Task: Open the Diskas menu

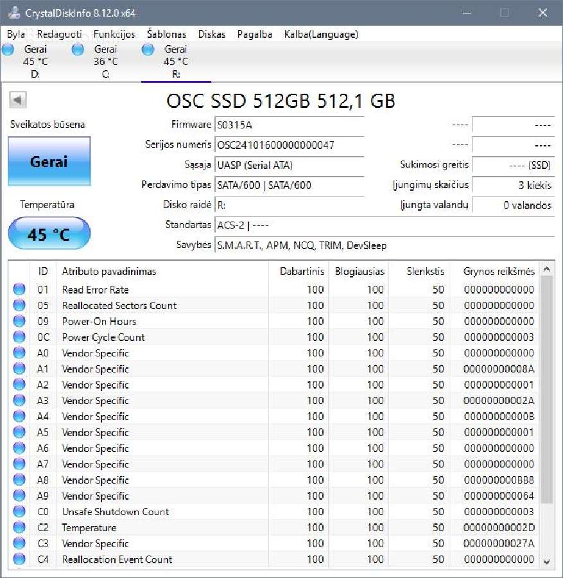Action: [211, 34]
